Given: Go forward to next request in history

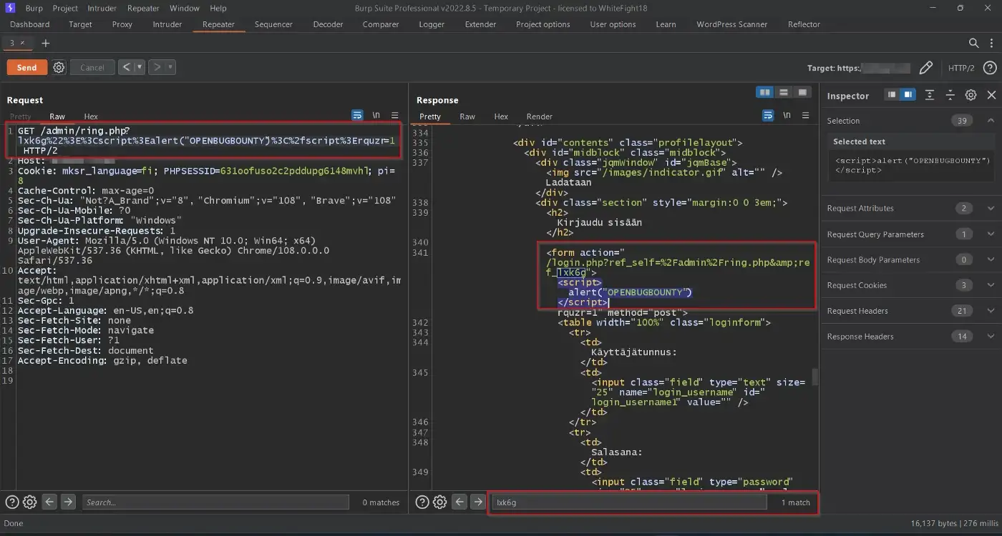Looking at the screenshot, I should point(157,67).
